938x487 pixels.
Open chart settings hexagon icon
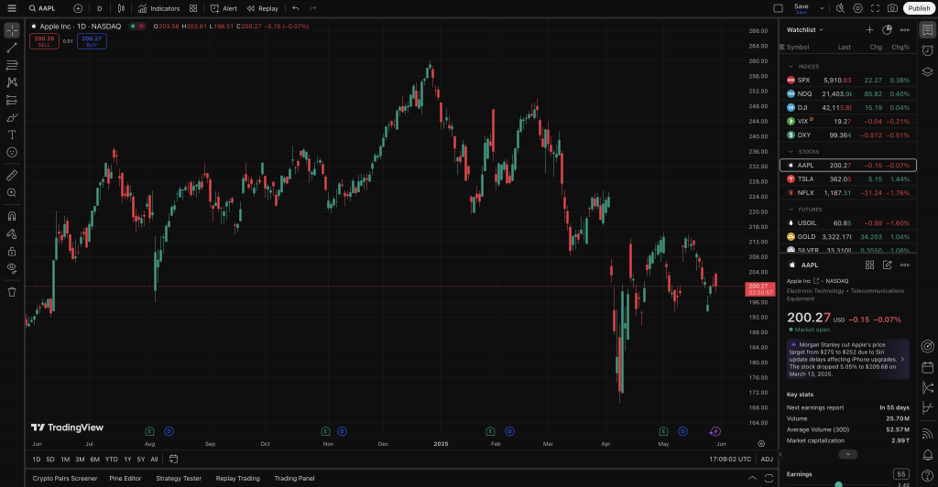point(857,8)
